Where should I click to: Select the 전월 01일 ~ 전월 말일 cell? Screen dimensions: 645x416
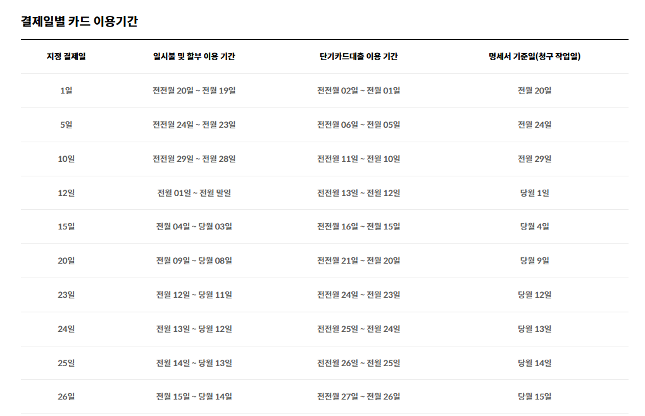click(194, 193)
